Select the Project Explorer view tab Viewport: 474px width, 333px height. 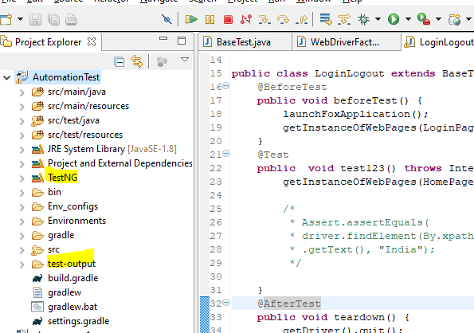click(x=49, y=42)
